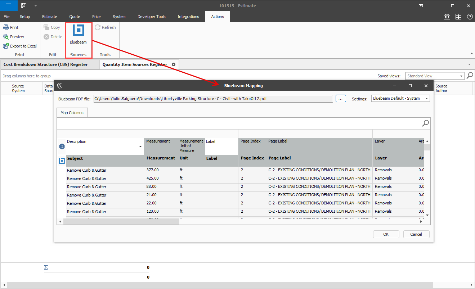Click the Save icon in the title bar
The width and height of the screenshot is (475, 289).
pos(24,6)
